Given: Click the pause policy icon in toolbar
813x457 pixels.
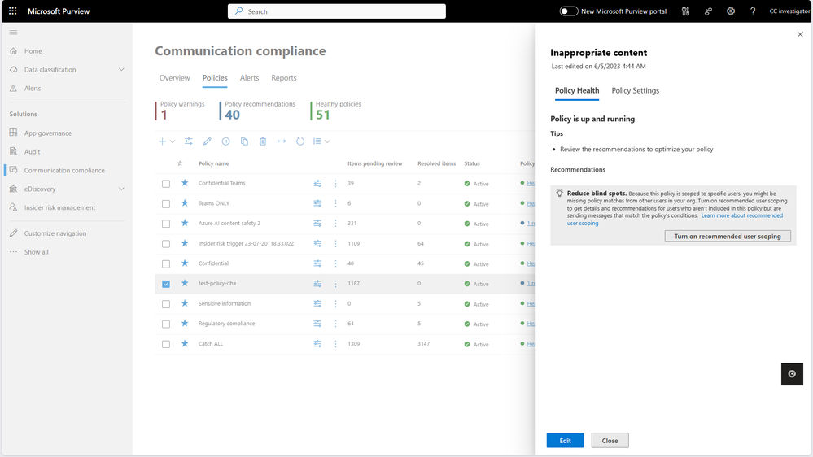Looking at the screenshot, I should pyautogui.click(x=226, y=141).
